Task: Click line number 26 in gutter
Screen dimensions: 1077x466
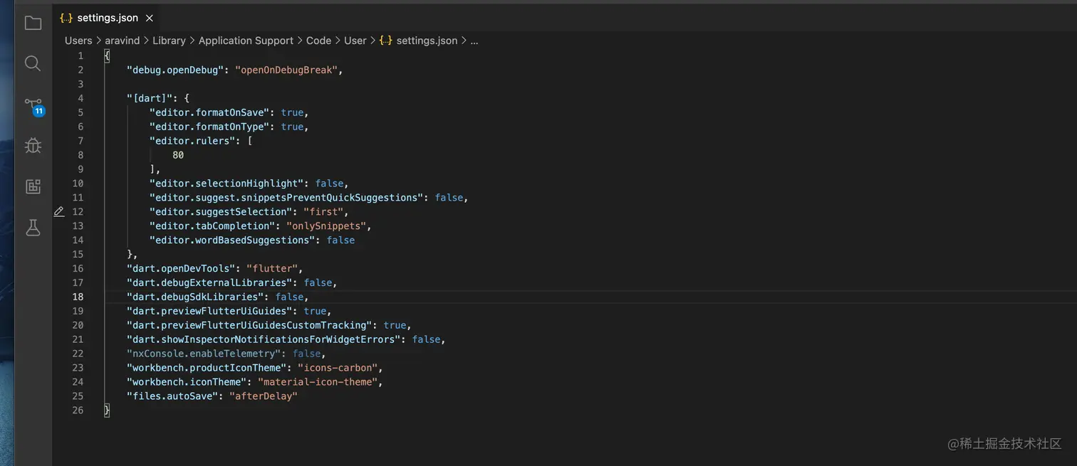Action: click(x=78, y=411)
